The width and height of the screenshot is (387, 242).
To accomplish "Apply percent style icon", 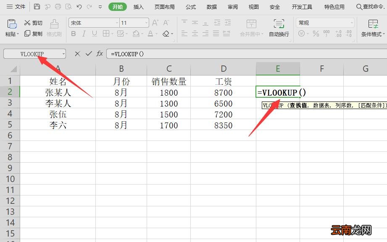I will click(316, 33).
